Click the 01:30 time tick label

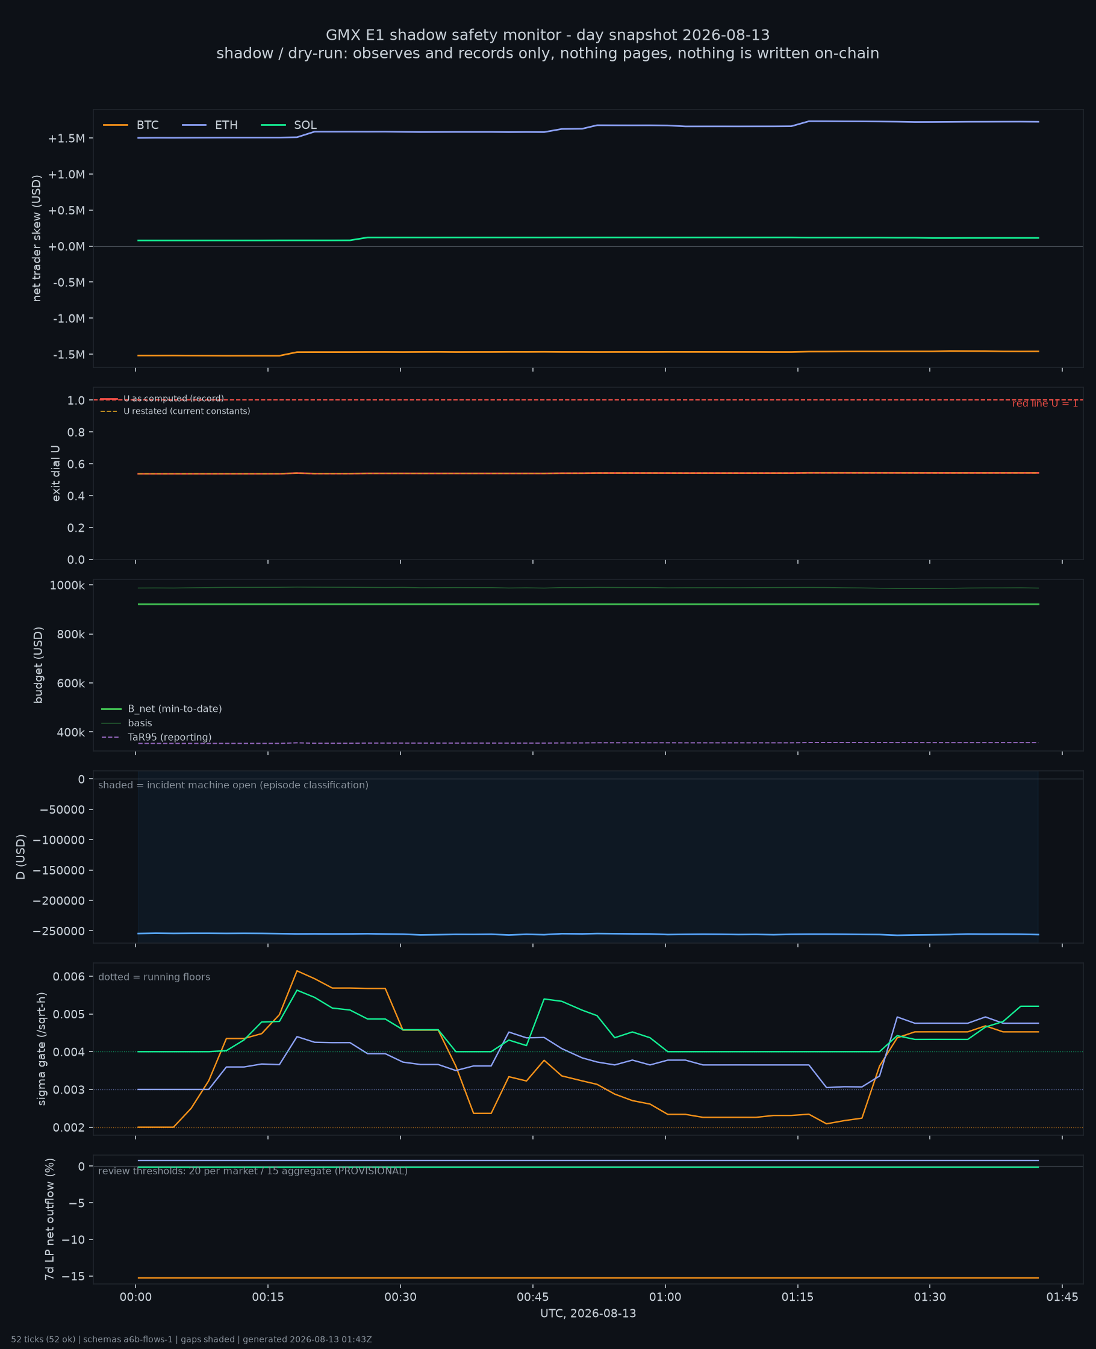[x=930, y=1298]
